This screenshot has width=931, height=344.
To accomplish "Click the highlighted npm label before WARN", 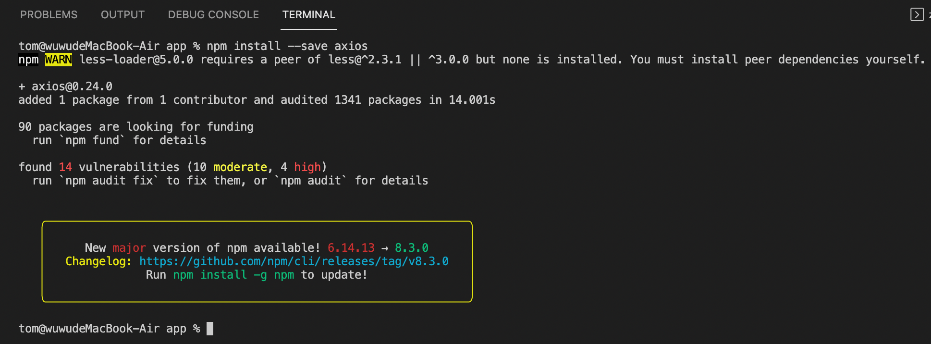I will click(28, 60).
